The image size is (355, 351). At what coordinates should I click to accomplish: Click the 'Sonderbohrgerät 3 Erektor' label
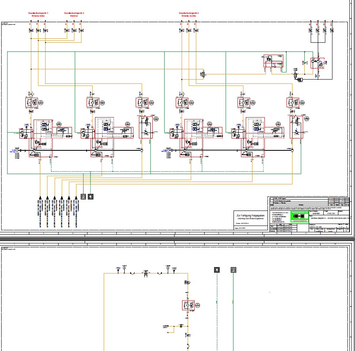[74, 14]
